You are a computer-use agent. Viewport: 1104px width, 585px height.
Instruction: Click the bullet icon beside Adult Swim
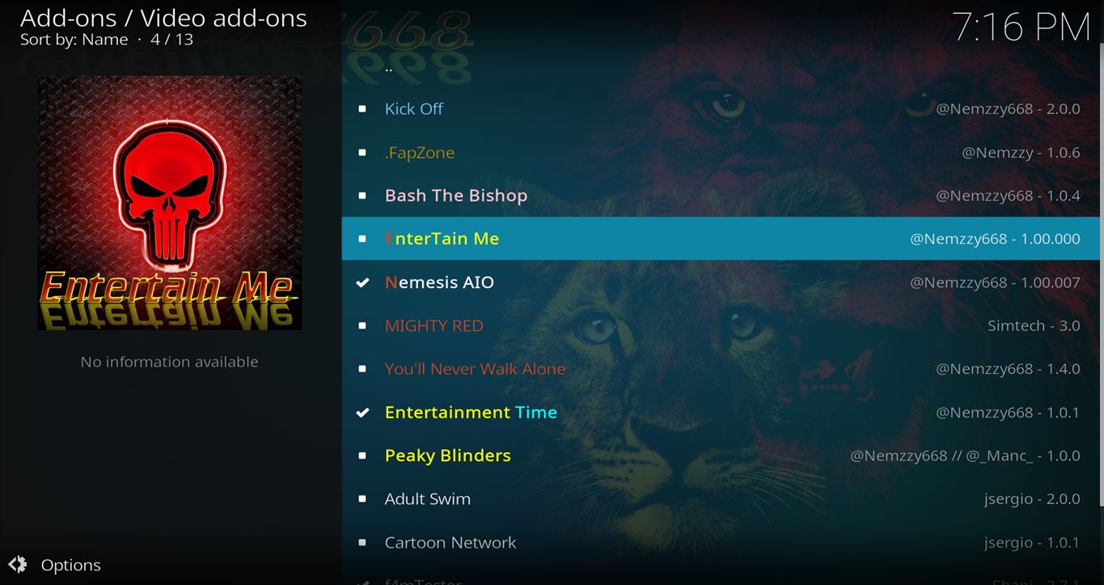[362, 499]
